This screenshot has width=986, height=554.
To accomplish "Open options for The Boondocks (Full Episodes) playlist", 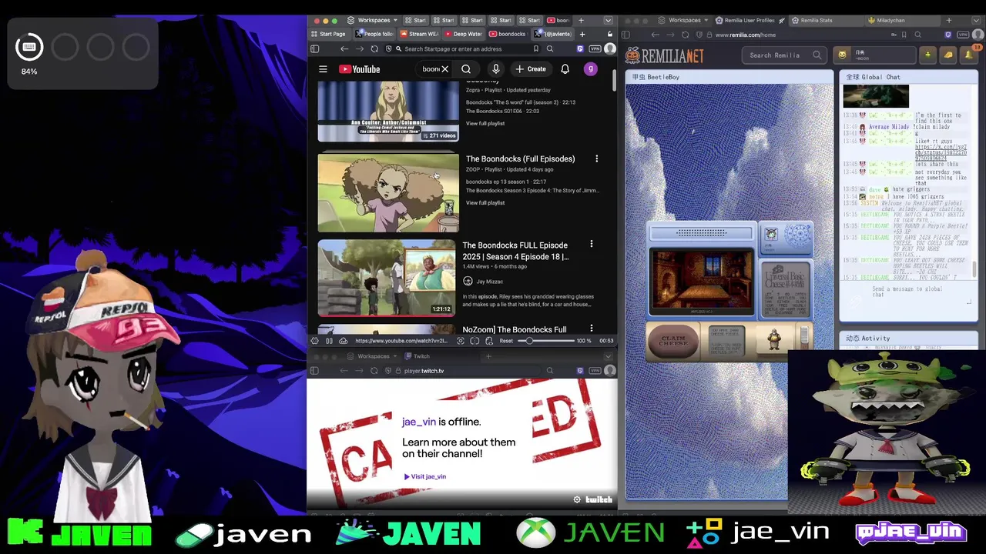I will 596,159.
